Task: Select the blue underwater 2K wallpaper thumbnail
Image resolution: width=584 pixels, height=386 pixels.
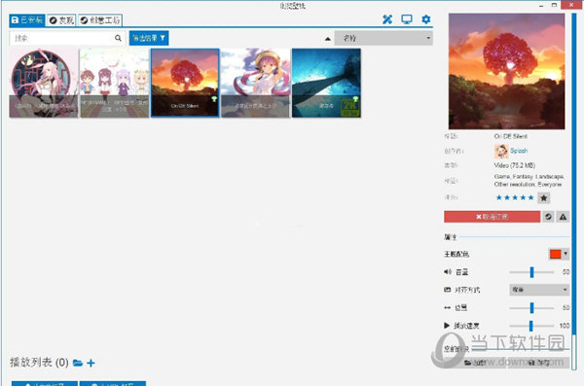Action: coord(326,83)
